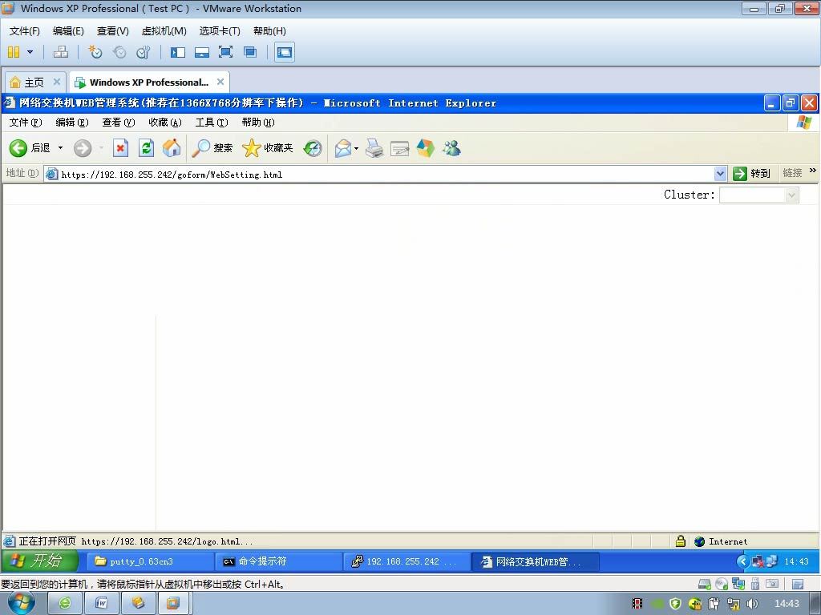Open the green browser icon on host taskbar

pos(65,604)
